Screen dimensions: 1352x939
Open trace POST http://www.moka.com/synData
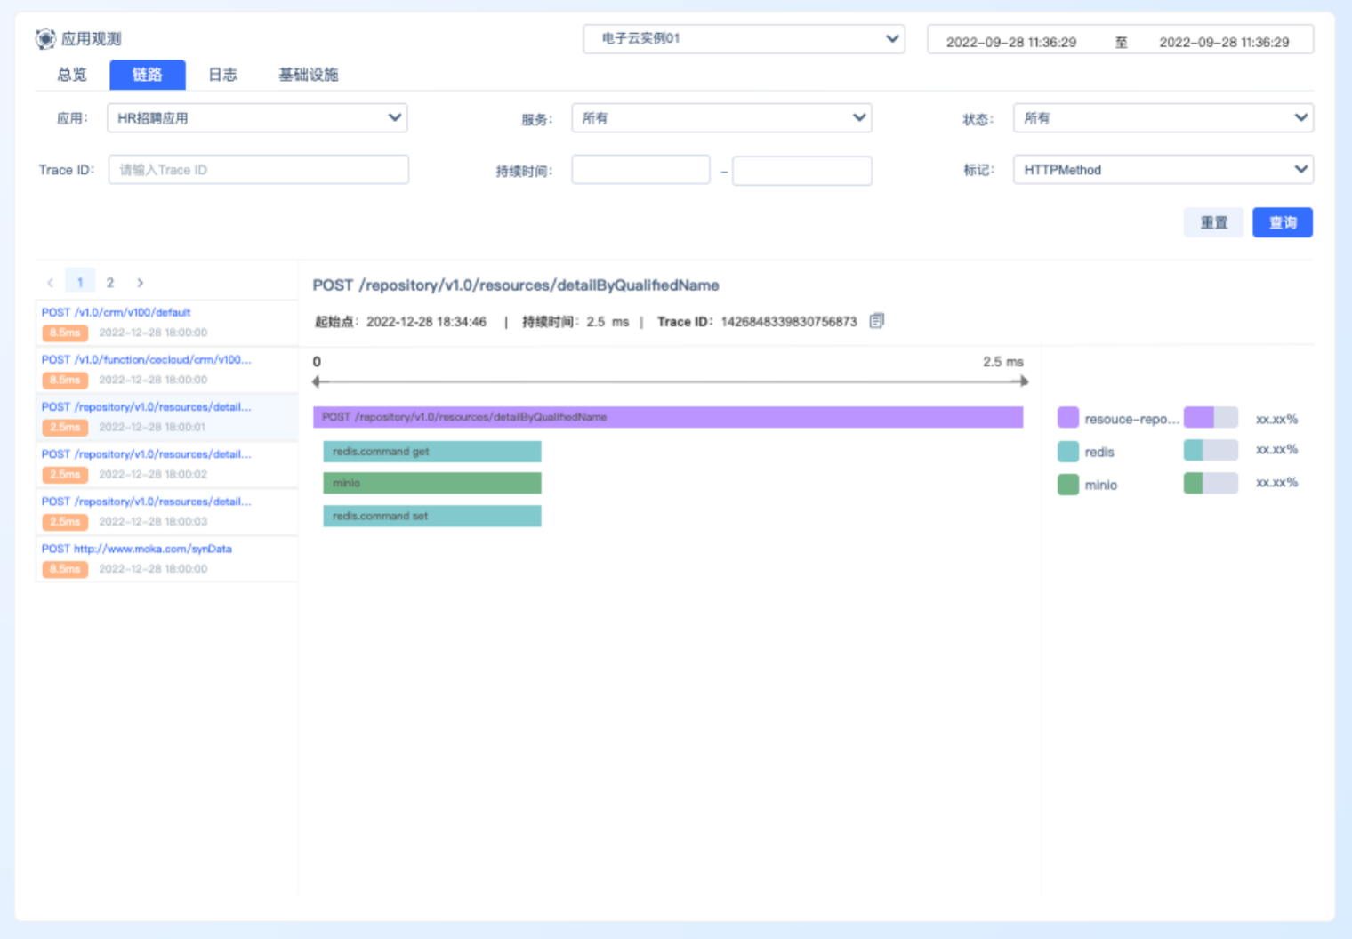tap(166, 558)
